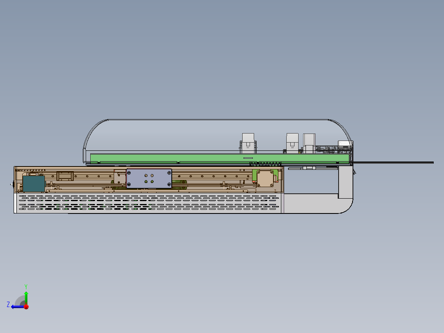Select the green bracket left of the stepper motor
444x333 pixels.
pyautogui.click(x=254, y=176)
